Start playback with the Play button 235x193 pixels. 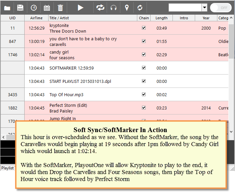click(80, 8)
